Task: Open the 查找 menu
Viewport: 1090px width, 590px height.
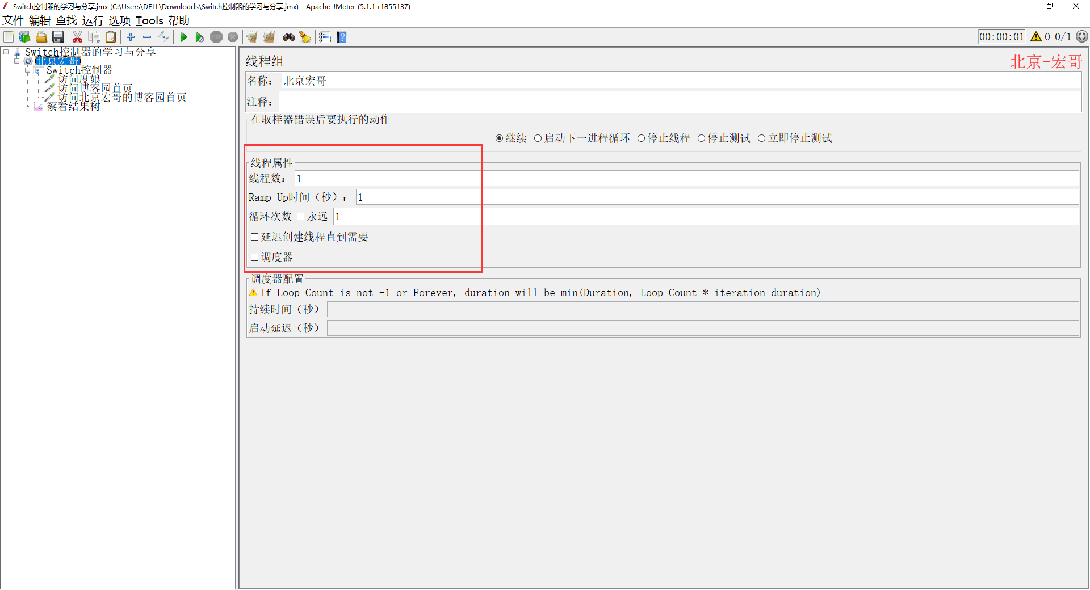Action: (66, 20)
